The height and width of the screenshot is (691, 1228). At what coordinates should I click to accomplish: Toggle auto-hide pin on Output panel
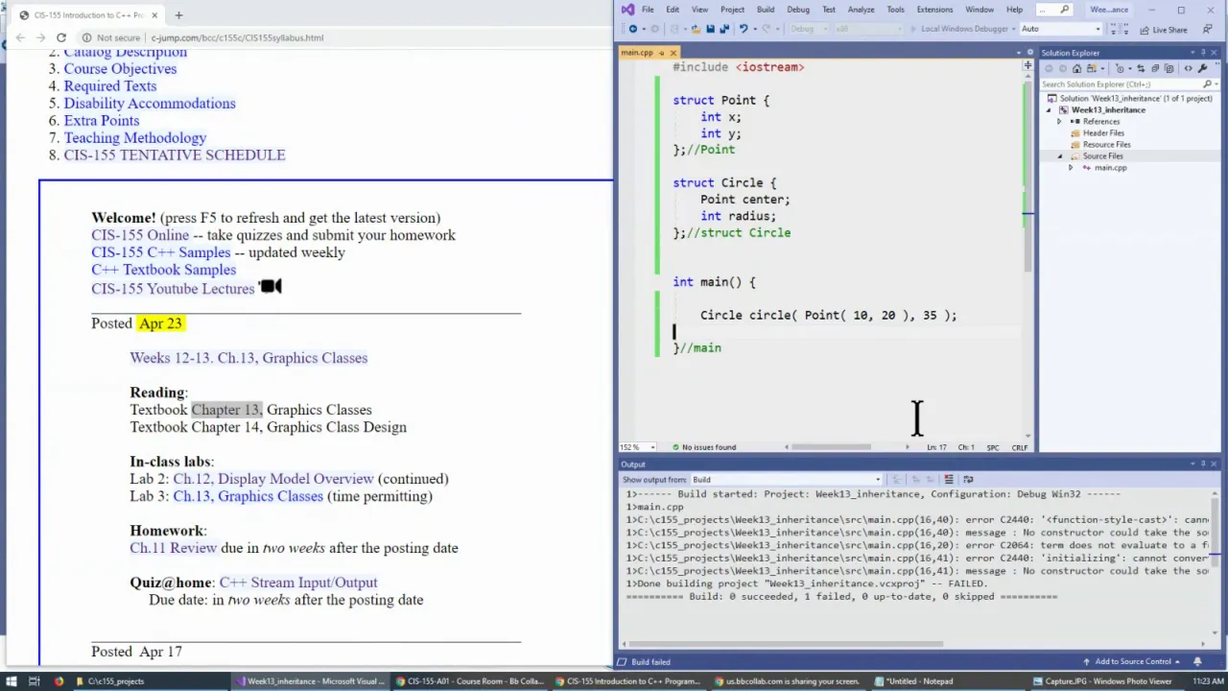(1203, 464)
